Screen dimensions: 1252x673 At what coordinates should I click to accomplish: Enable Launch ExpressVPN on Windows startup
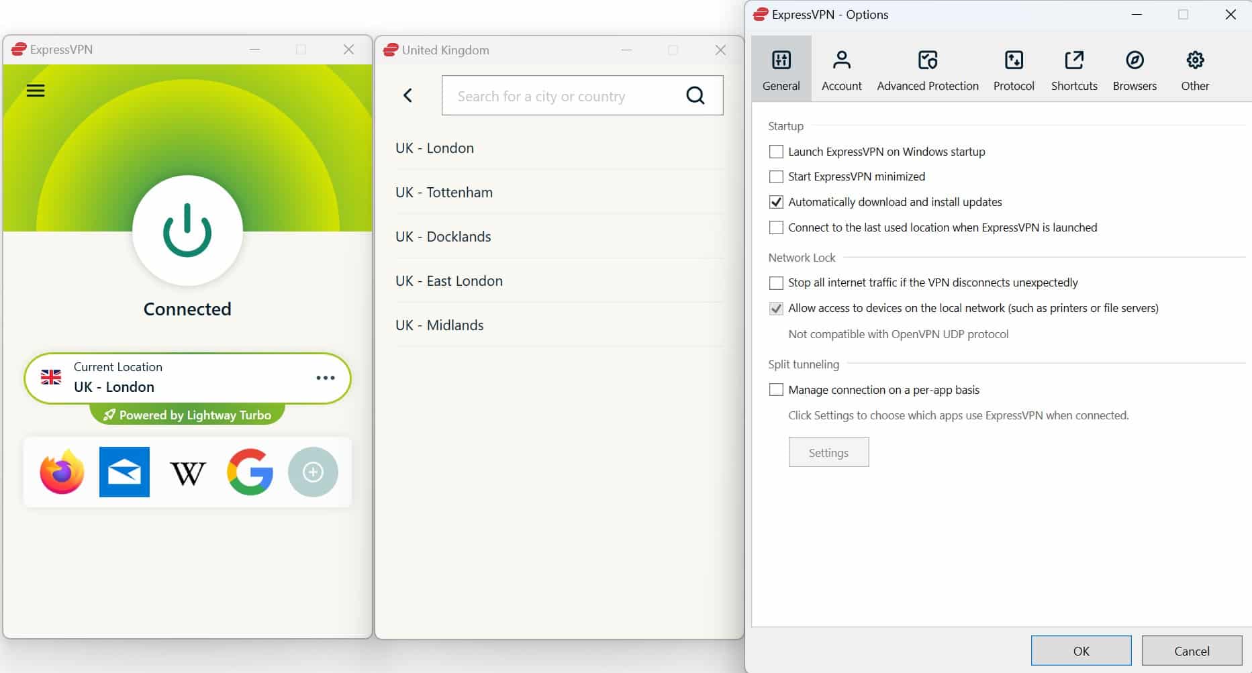pos(776,152)
